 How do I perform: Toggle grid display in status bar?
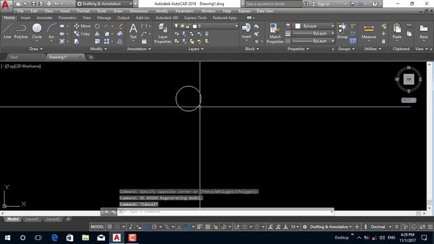pyautogui.click(x=110, y=227)
